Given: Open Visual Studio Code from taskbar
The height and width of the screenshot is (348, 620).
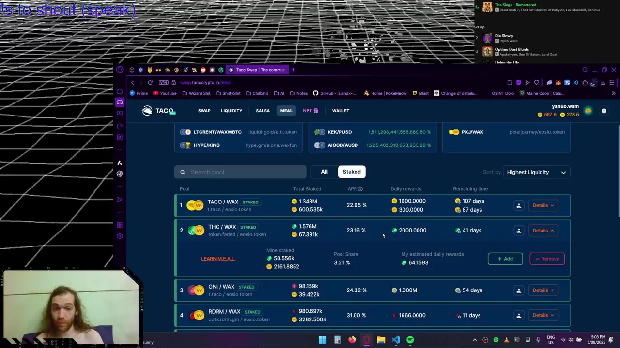Looking at the screenshot, I should click(x=396, y=340).
